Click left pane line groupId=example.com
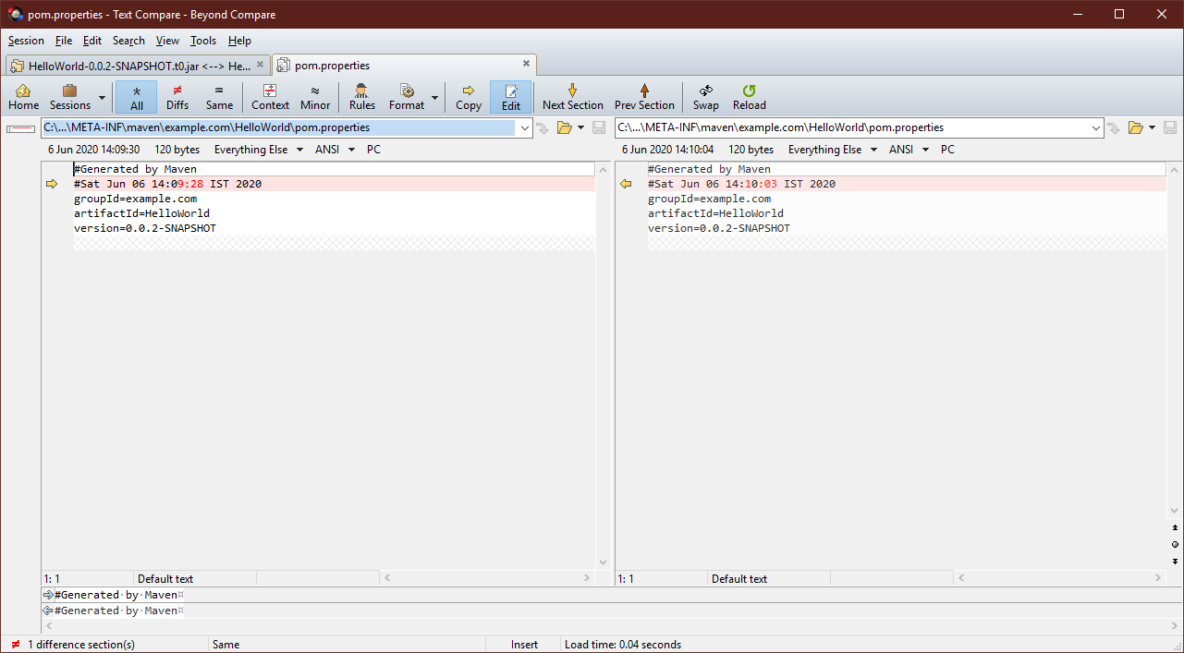 [x=136, y=199]
